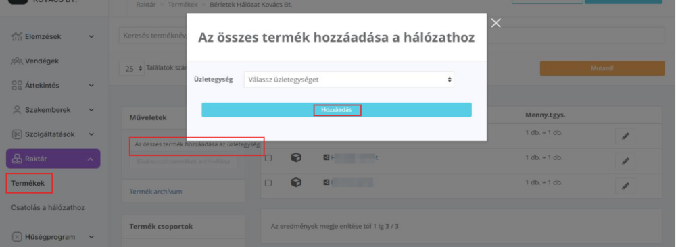Open the Üzletegység dropdown in the dialog

349,80
